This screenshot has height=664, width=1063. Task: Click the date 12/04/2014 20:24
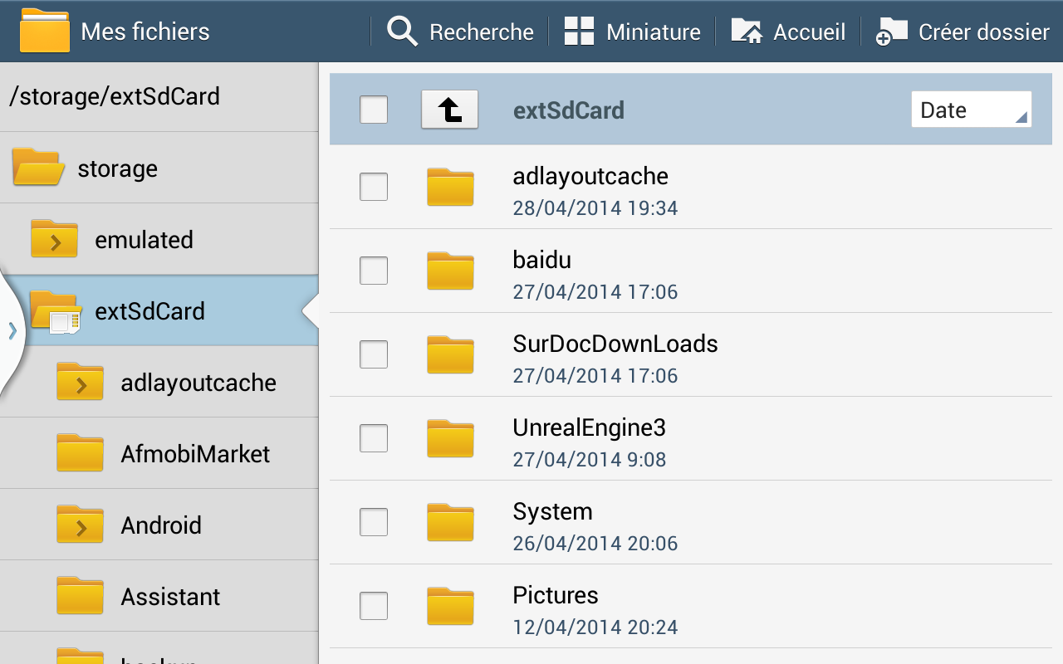coord(595,627)
